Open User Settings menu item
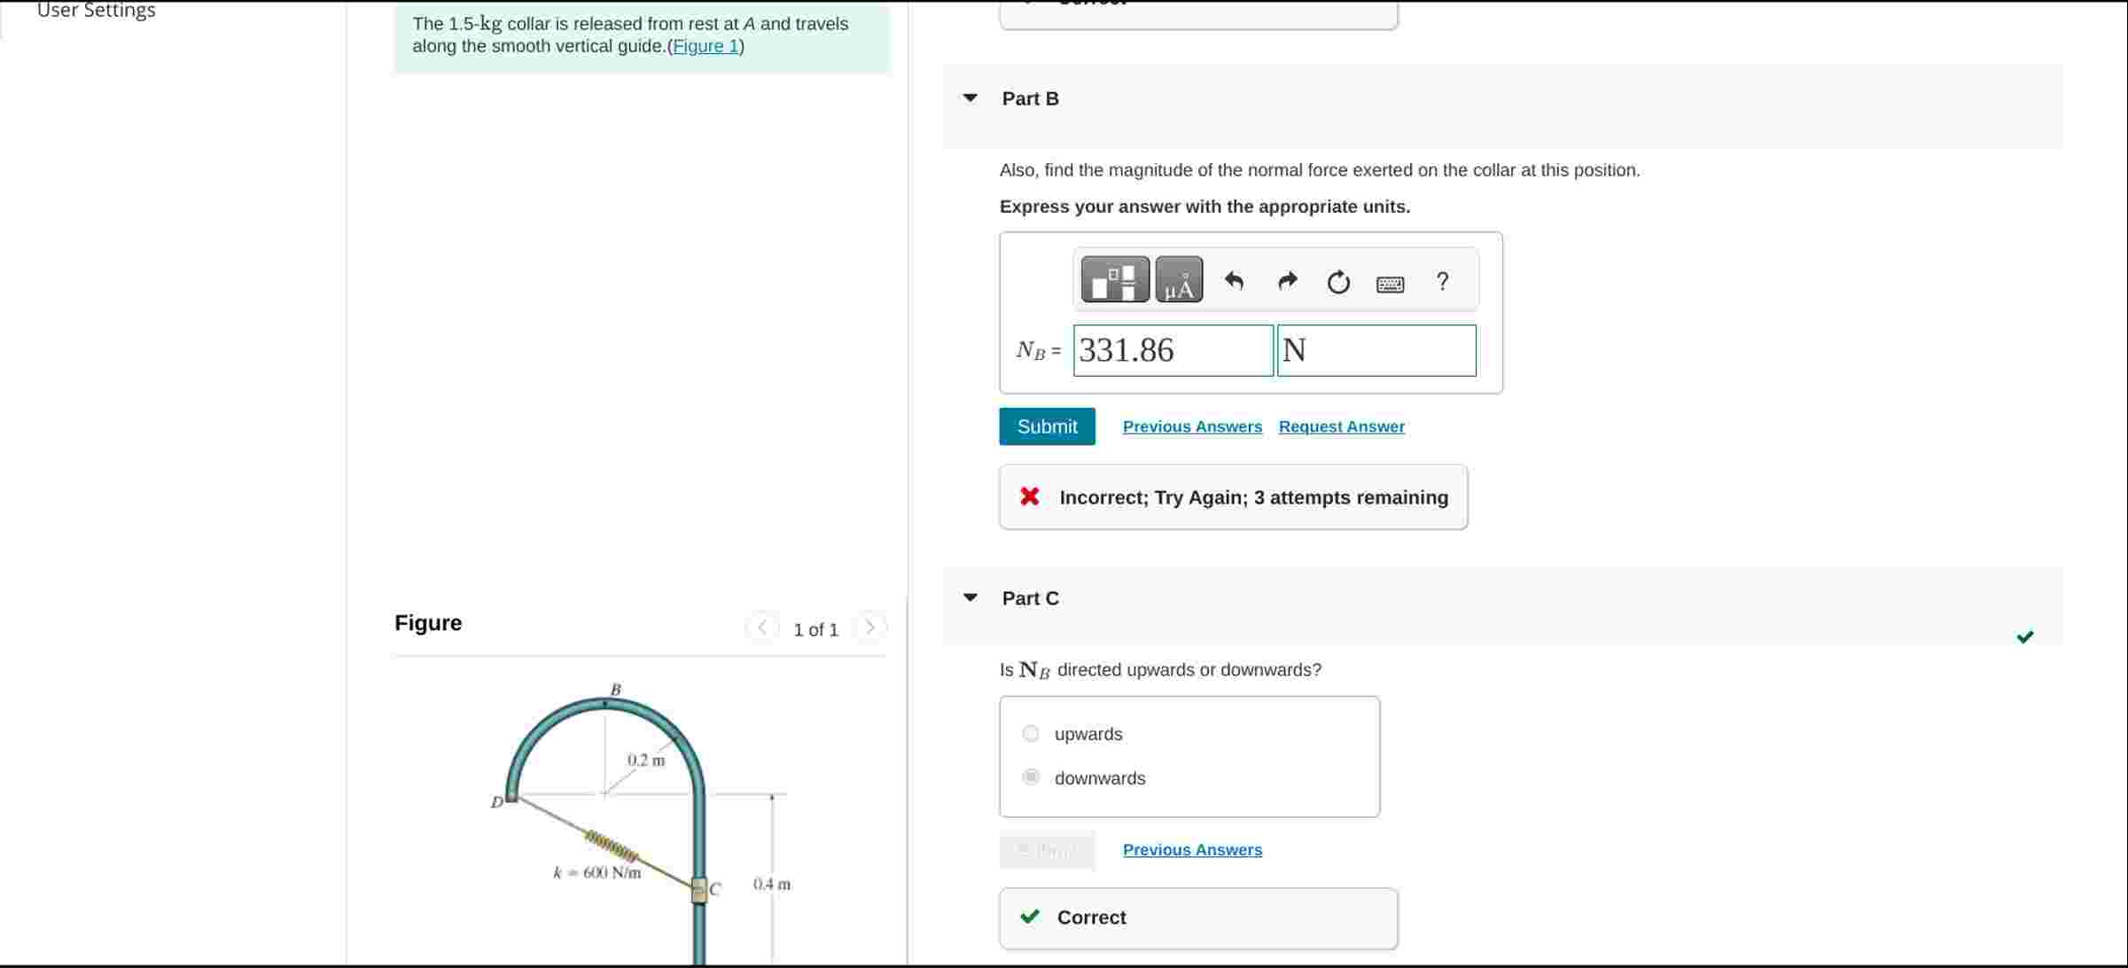 coord(96,11)
